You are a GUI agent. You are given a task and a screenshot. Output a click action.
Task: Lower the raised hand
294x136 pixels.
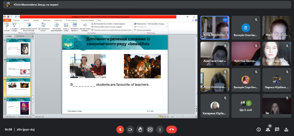140,130
